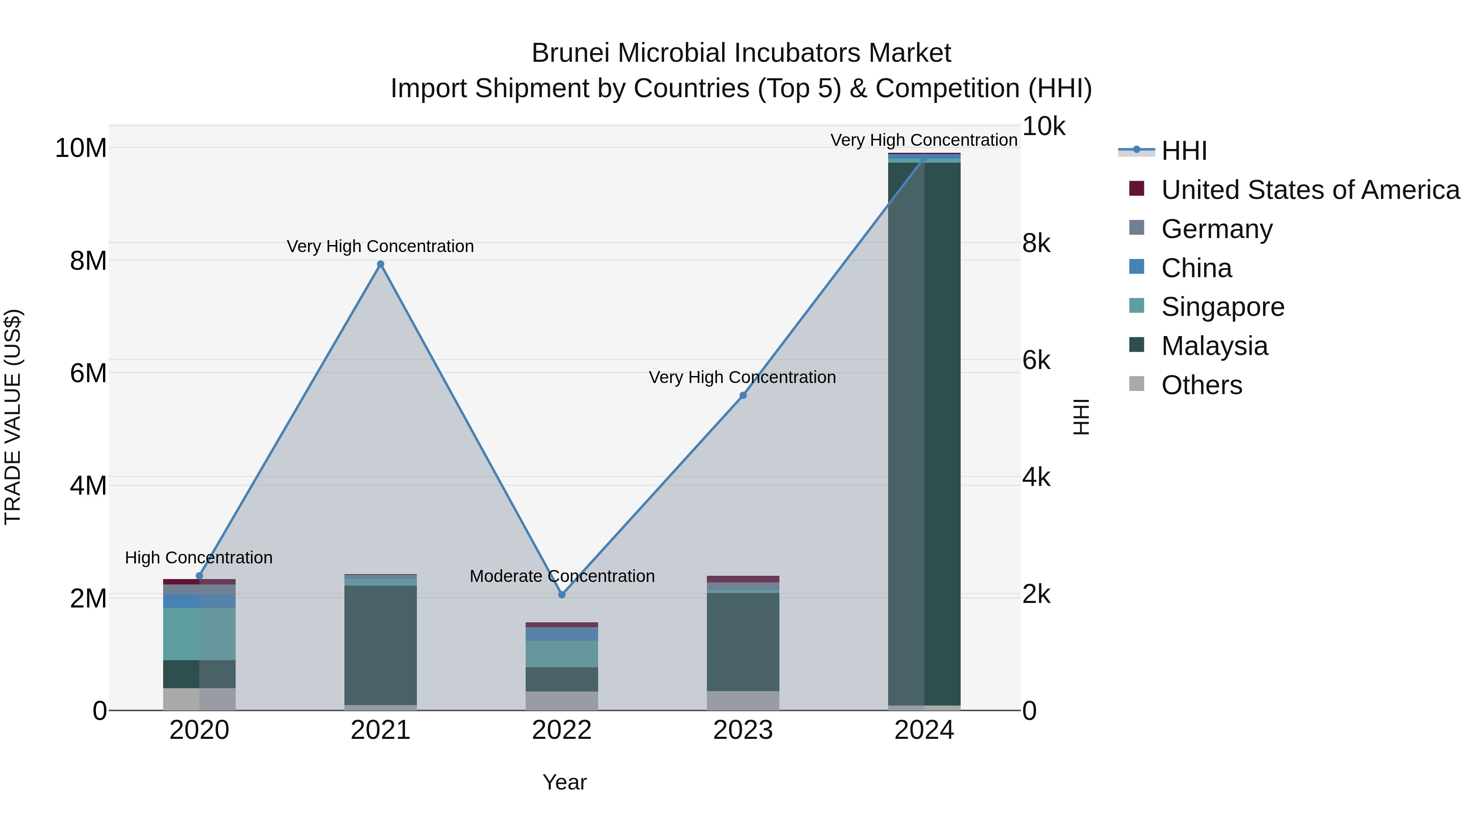This screenshot has width=1483, height=834.
Task: Click the 'TRADE VALUE (US$)' axis title
Action: coord(13,417)
